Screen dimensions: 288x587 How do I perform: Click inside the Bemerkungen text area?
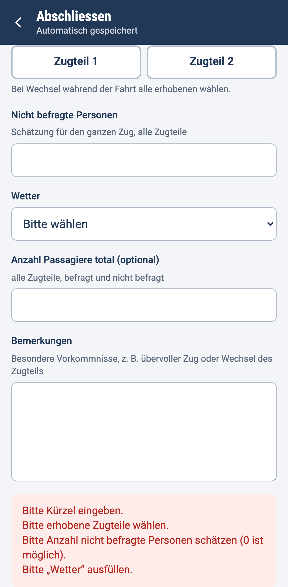point(144,432)
